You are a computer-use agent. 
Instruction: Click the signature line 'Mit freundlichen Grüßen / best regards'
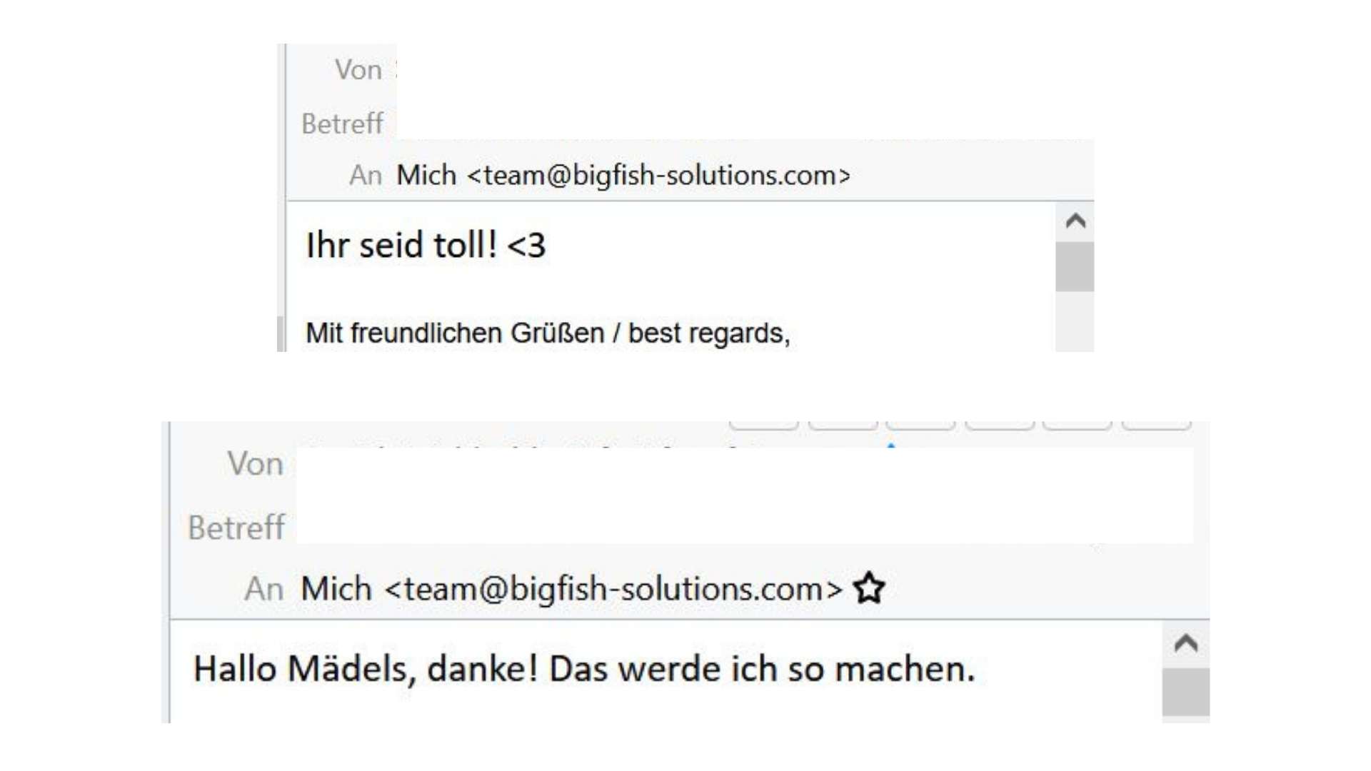[548, 333]
